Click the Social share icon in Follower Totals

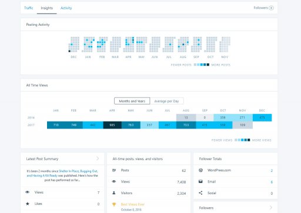coord(200,193)
